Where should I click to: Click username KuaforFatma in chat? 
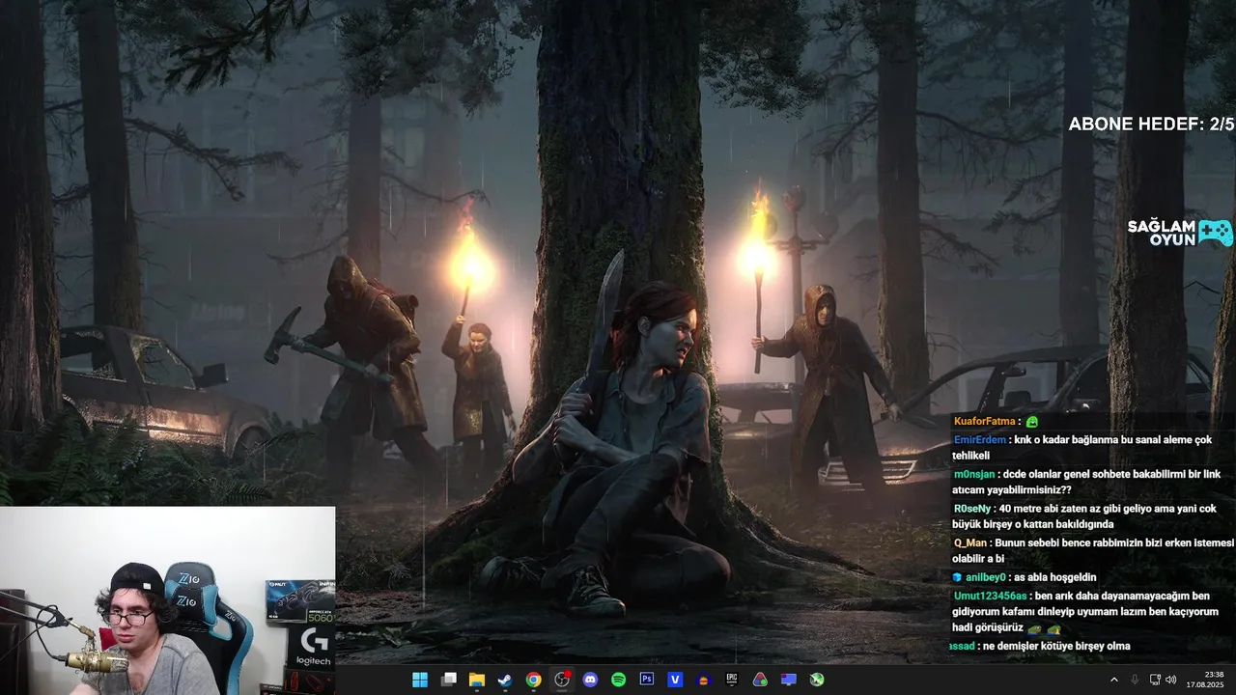985,421
